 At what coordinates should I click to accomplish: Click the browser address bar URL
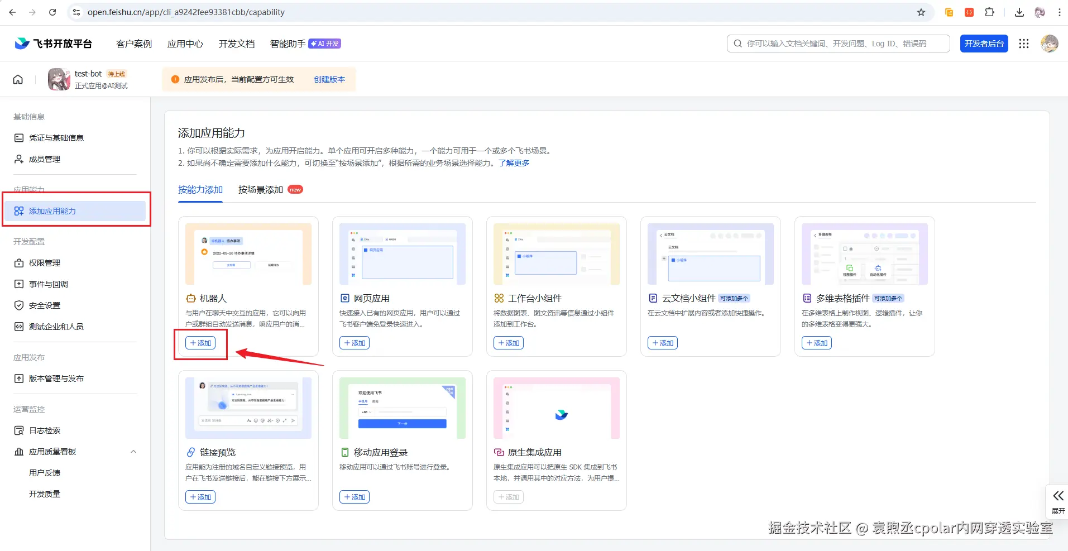point(186,12)
